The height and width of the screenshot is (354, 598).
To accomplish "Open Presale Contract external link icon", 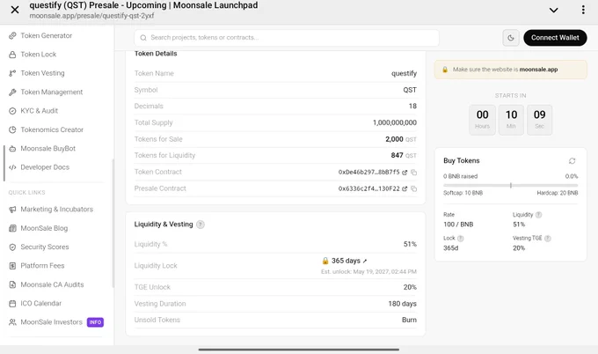I will click(x=405, y=189).
